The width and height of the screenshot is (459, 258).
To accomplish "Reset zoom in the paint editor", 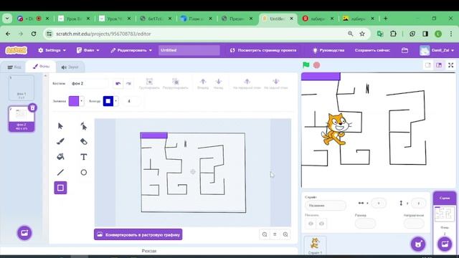I will click(x=275, y=234).
